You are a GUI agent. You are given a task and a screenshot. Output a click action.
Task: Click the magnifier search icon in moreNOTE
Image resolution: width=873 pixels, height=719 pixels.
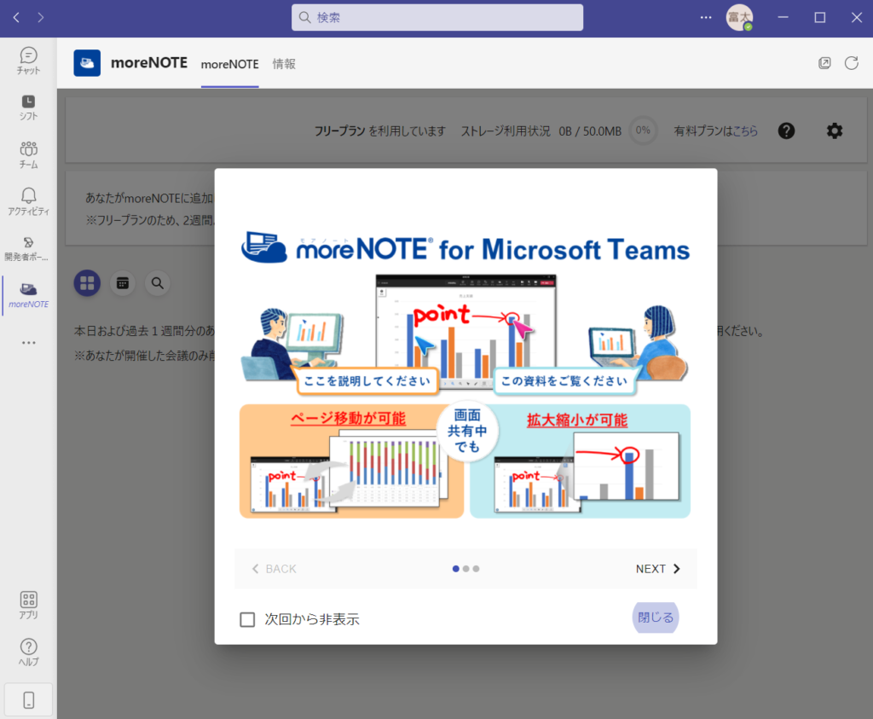coord(158,283)
